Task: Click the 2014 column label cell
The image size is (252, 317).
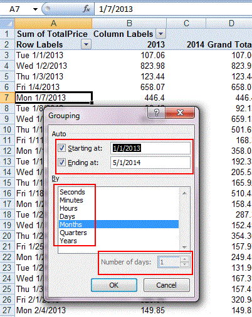Action: [186, 44]
